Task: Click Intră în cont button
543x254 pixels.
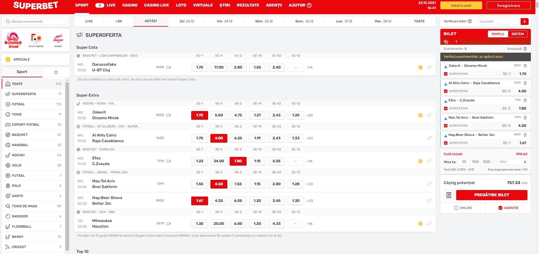Action: pos(461,5)
